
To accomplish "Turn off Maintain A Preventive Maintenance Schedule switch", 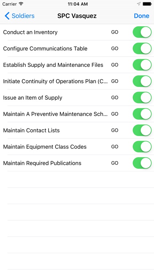I will [142, 114].
